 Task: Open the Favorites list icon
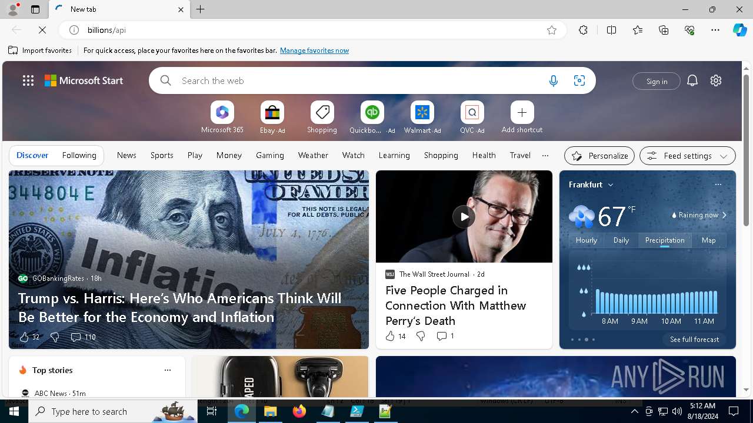click(x=638, y=30)
